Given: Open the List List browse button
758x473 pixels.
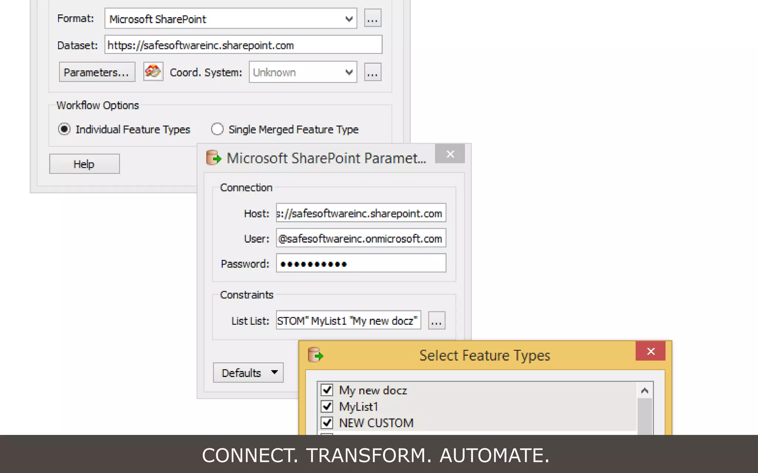Looking at the screenshot, I should 436,320.
